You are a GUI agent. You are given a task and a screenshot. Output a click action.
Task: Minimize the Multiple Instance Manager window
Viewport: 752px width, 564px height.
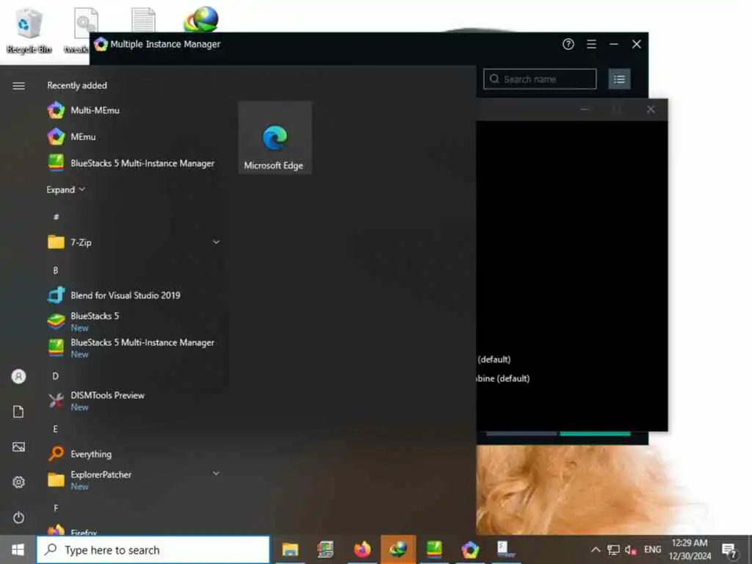pyautogui.click(x=614, y=44)
